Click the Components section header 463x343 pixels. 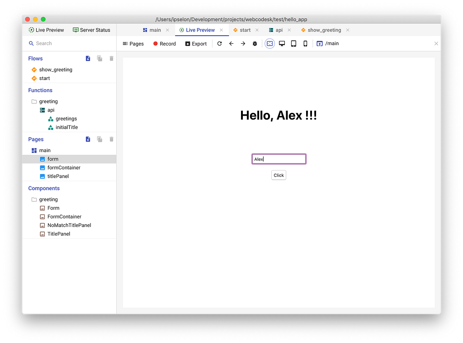click(44, 188)
